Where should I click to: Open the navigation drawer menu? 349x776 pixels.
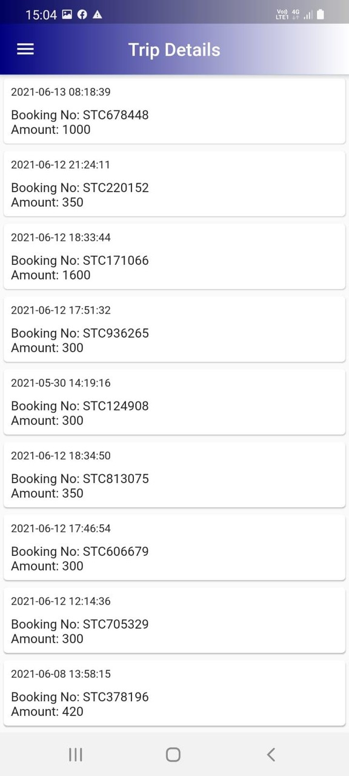pyautogui.click(x=25, y=49)
